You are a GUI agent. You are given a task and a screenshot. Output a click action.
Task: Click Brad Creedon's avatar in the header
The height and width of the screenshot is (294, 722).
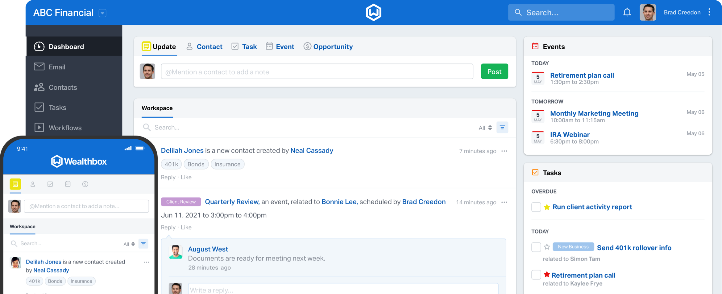[x=648, y=12]
